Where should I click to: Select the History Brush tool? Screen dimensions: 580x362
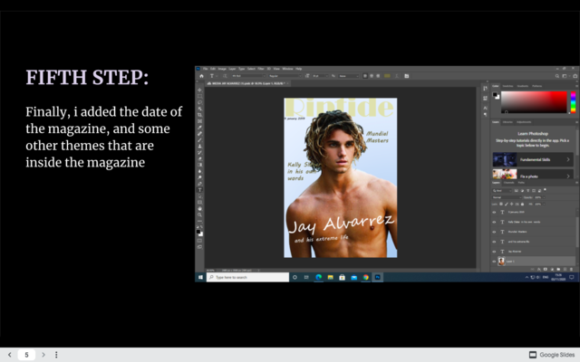click(x=199, y=153)
